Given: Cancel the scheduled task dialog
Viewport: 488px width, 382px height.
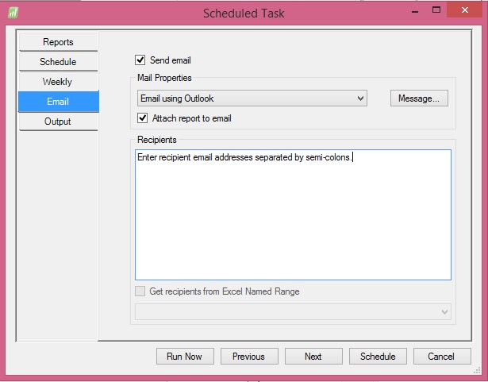Looking at the screenshot, I should [442, 357].
